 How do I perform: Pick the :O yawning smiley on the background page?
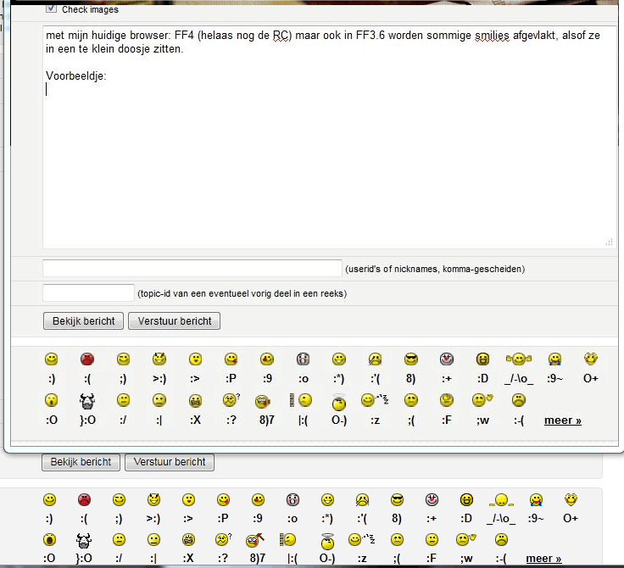pos(49,540)
